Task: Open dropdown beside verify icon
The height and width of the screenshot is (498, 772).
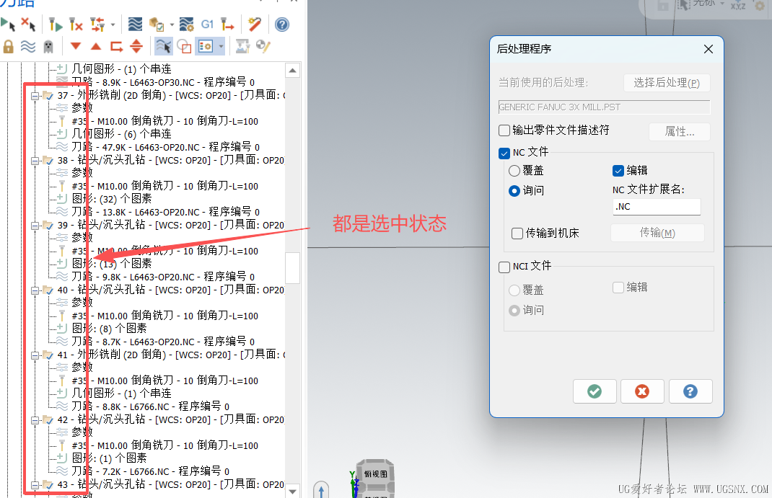Action: click(172, 24)
